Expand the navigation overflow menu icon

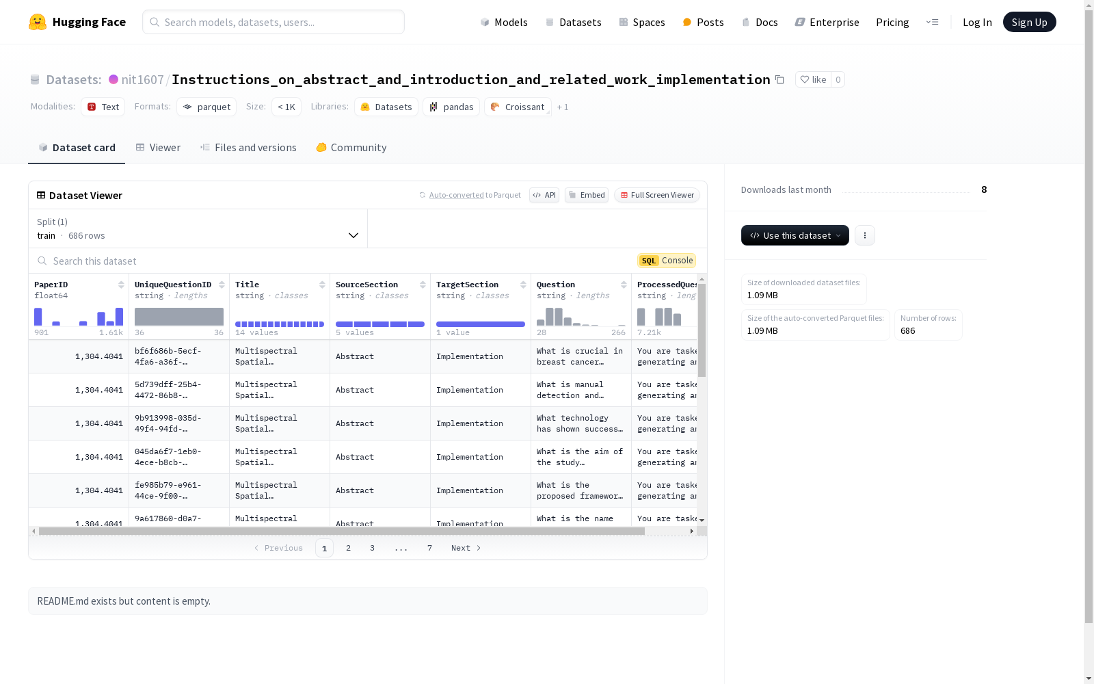(932, 22)
